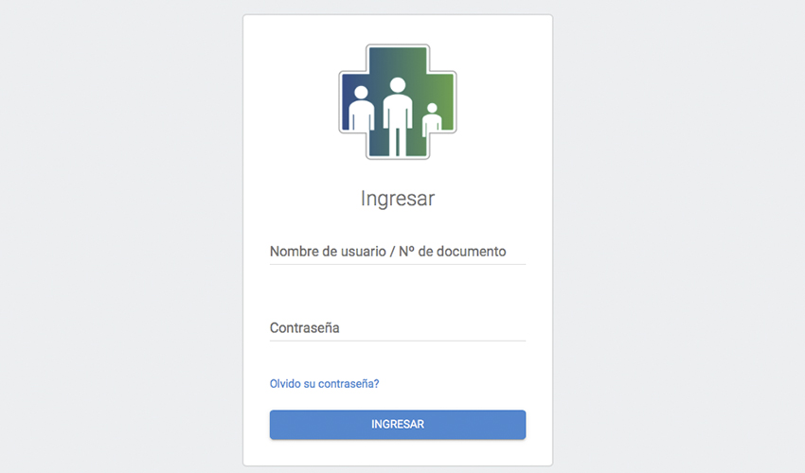Click the tall center figure in logo

click(x=398, y=116)
